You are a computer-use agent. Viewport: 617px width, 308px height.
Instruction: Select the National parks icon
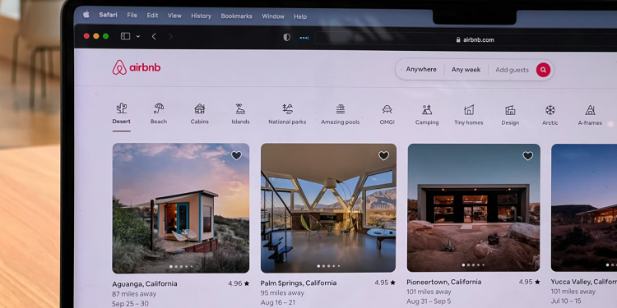tap(287, 109)
